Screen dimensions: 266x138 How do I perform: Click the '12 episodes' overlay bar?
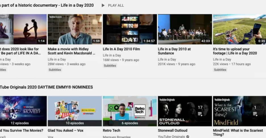coord(23,123)
